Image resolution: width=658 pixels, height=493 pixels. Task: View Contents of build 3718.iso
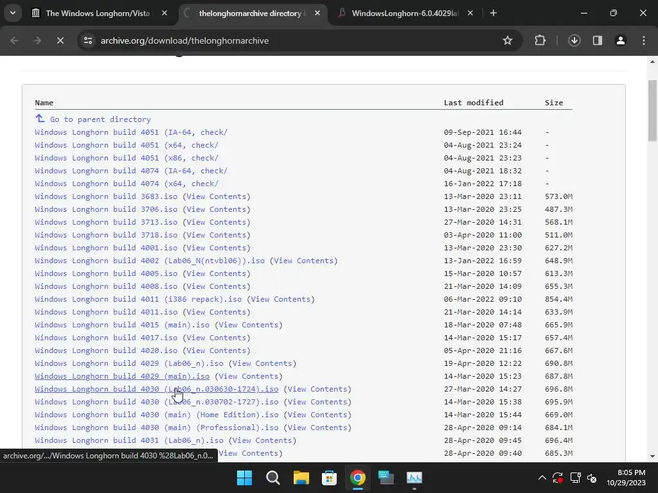tap(217, 235)
